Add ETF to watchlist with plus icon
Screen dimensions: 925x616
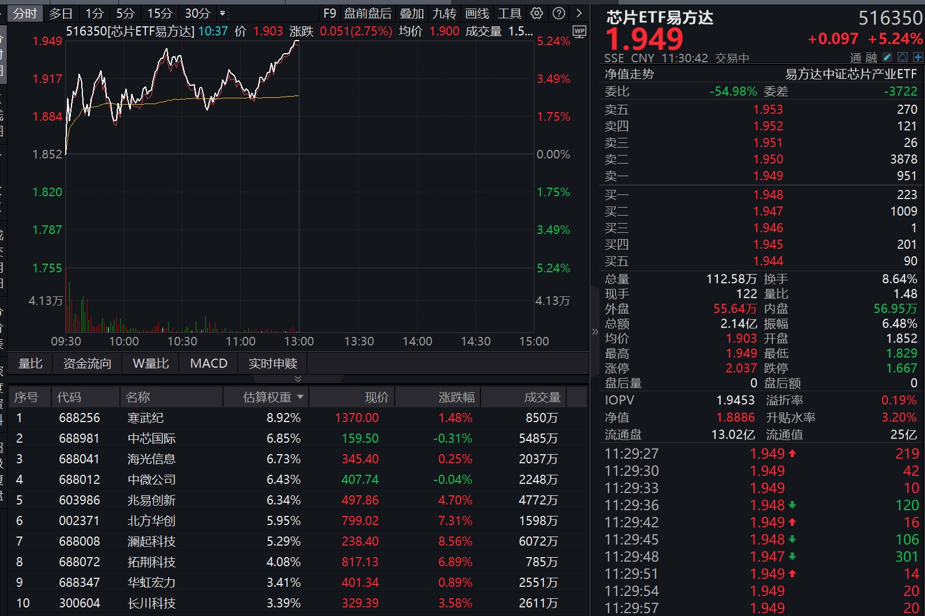click(918, 57)
